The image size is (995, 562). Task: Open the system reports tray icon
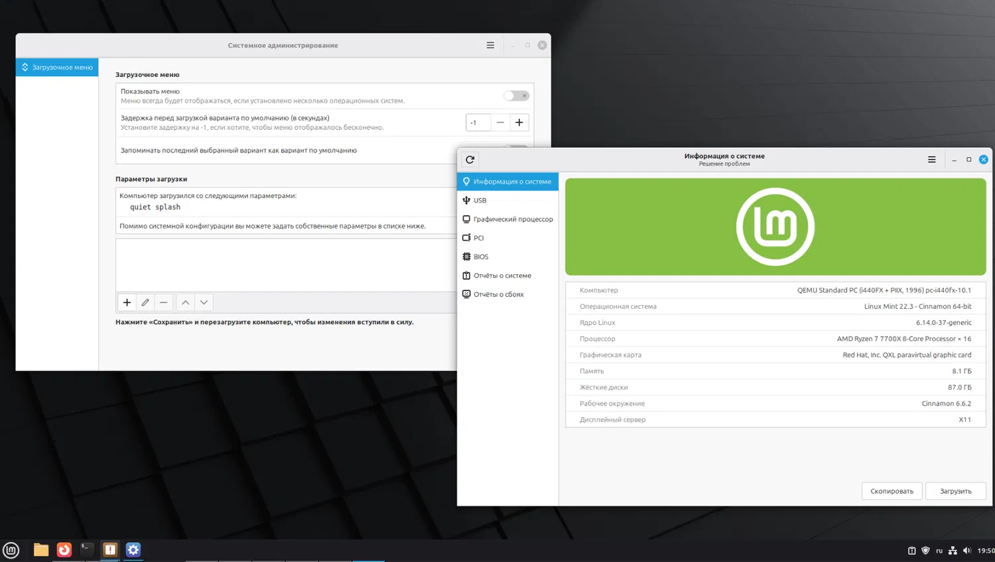912,551
